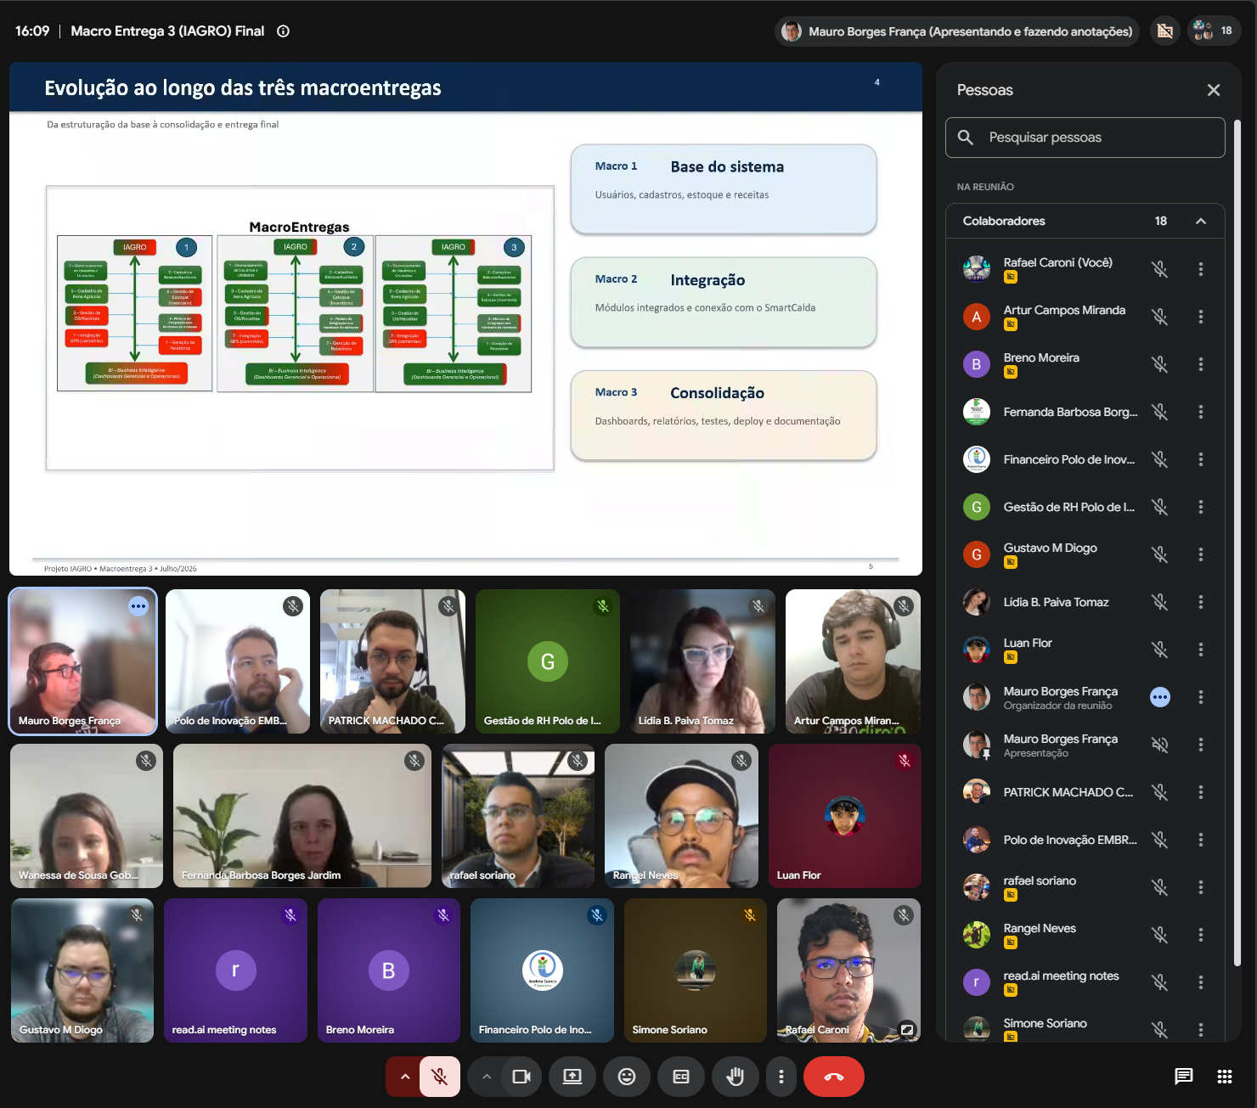
Task: Open options menu for Artur Campos Miranda
Action: (1201, 317)
